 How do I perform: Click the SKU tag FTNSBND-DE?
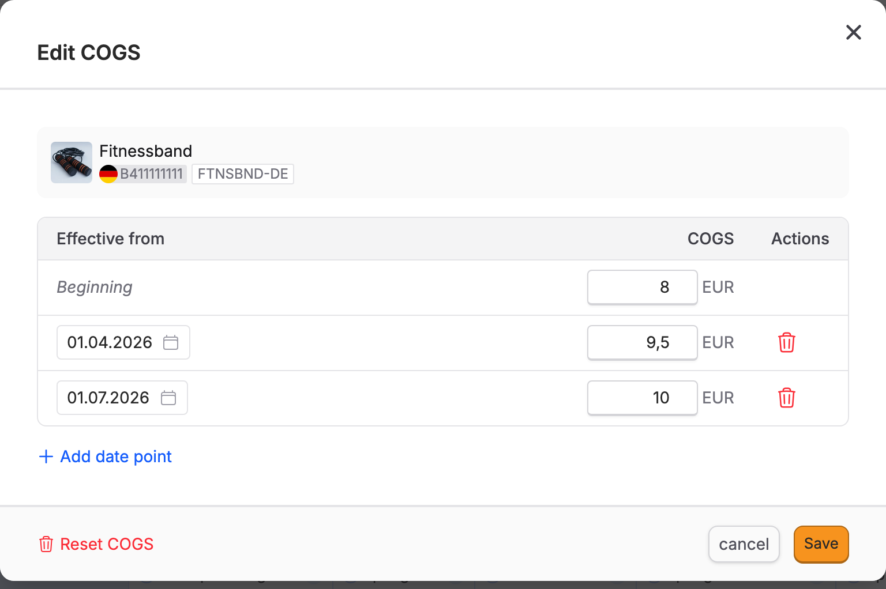pyautogui.click(x=243, y=174)
